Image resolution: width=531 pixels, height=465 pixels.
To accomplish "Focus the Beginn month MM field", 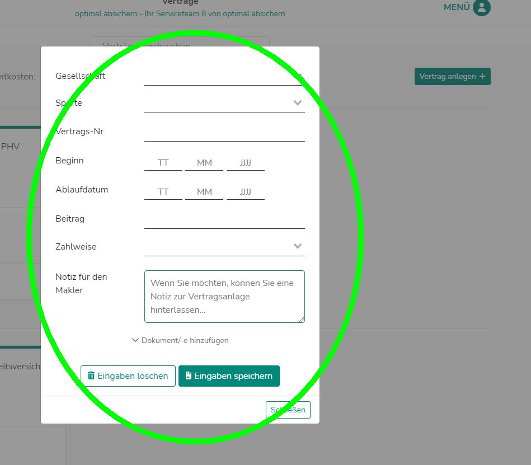I will point(204,163).
